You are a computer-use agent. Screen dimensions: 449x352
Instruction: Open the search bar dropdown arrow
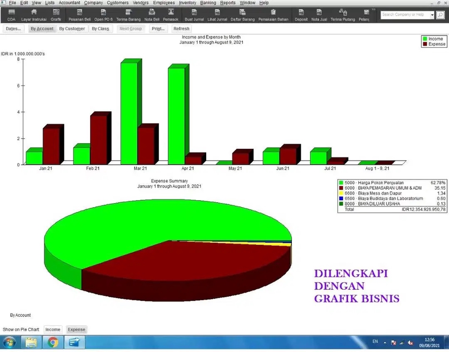[433, 15]
